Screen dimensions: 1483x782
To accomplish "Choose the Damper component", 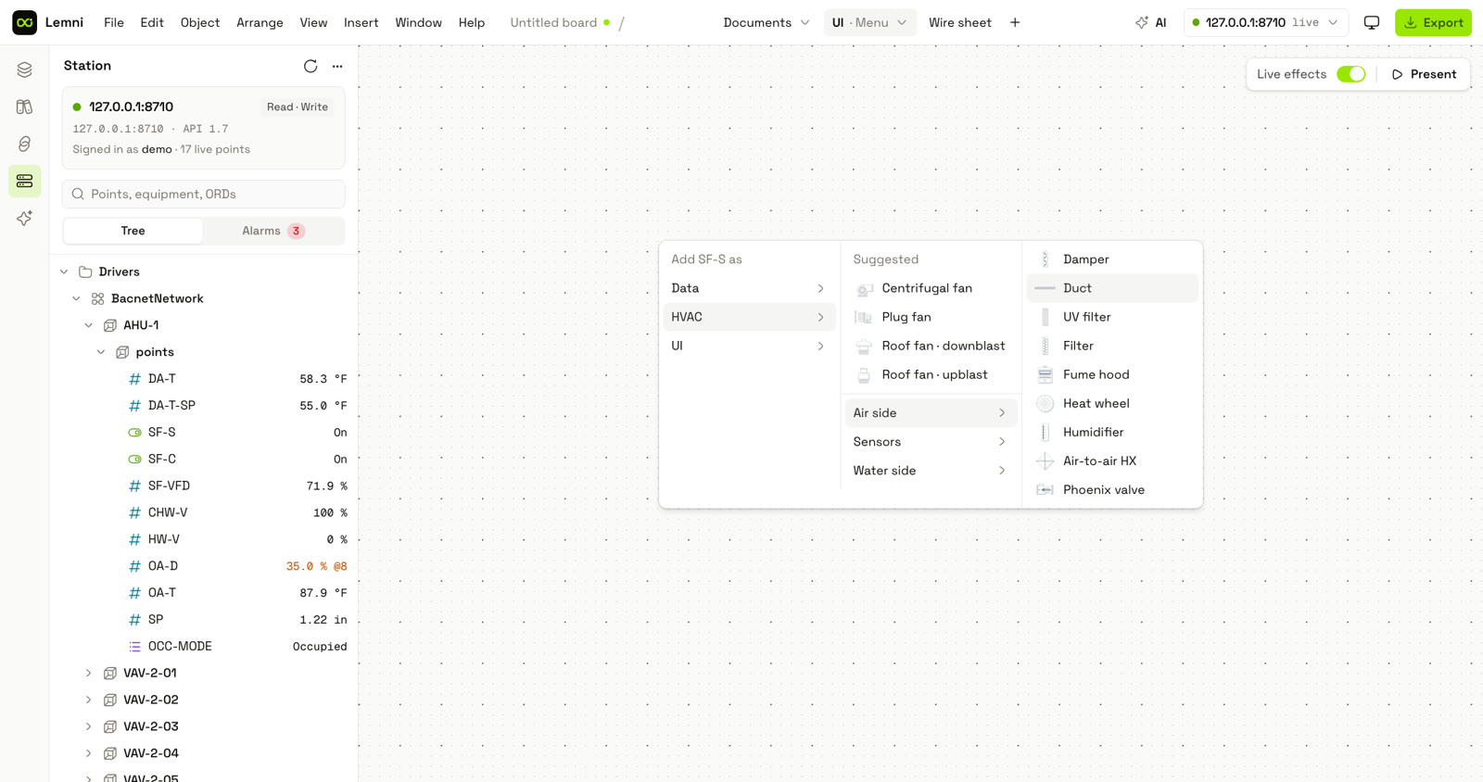I will pyautogui.click(x=1112, y=259).
